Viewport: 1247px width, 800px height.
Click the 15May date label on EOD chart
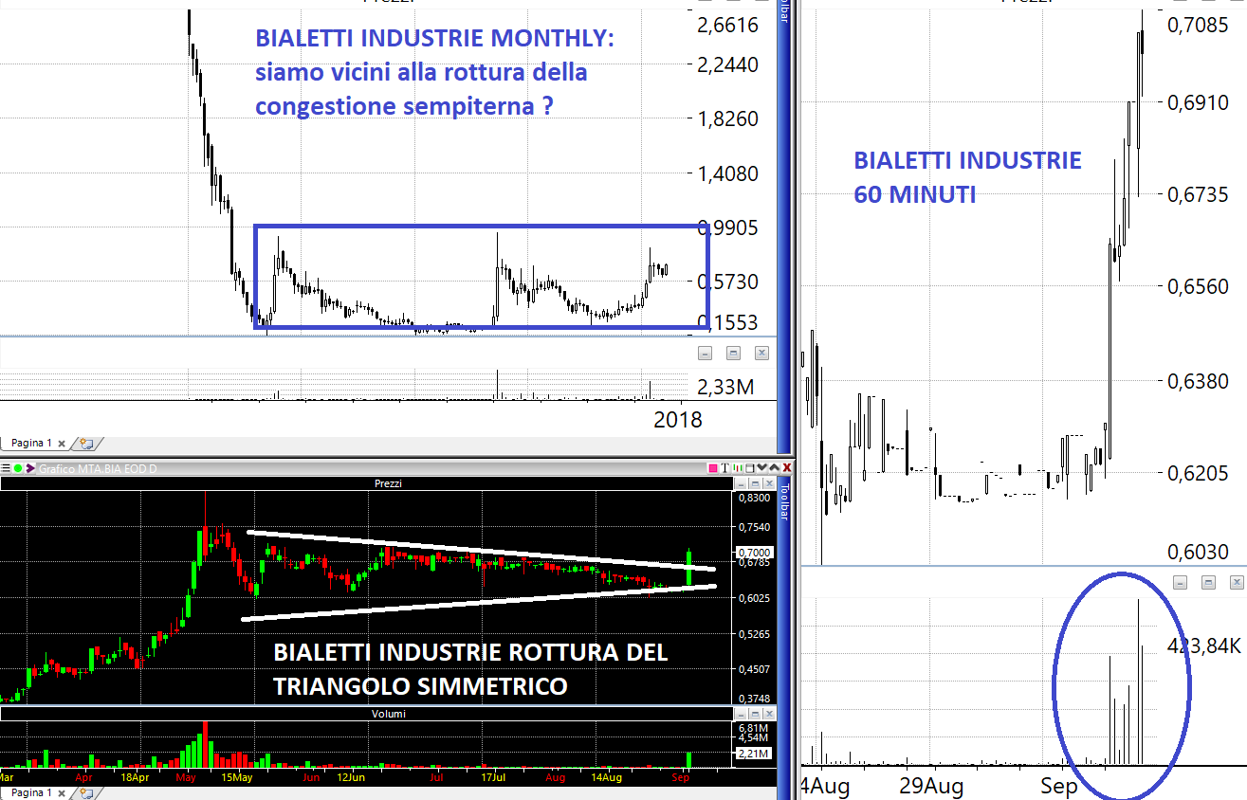coord(237,777)
